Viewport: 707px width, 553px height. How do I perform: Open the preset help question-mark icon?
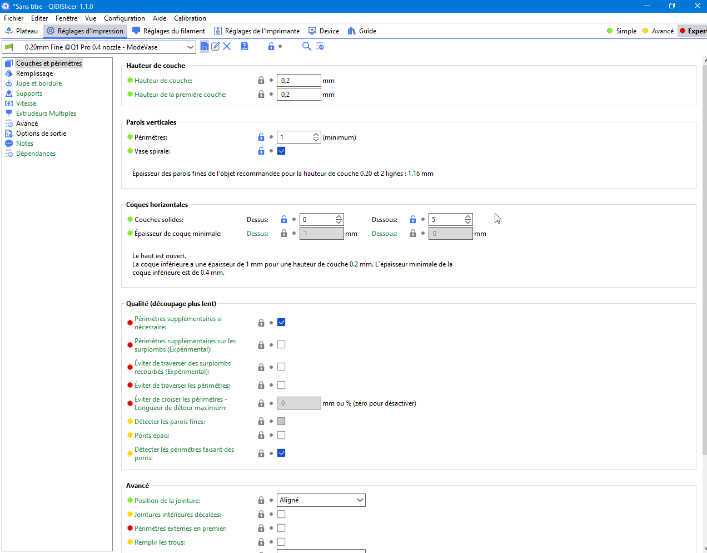245,47
